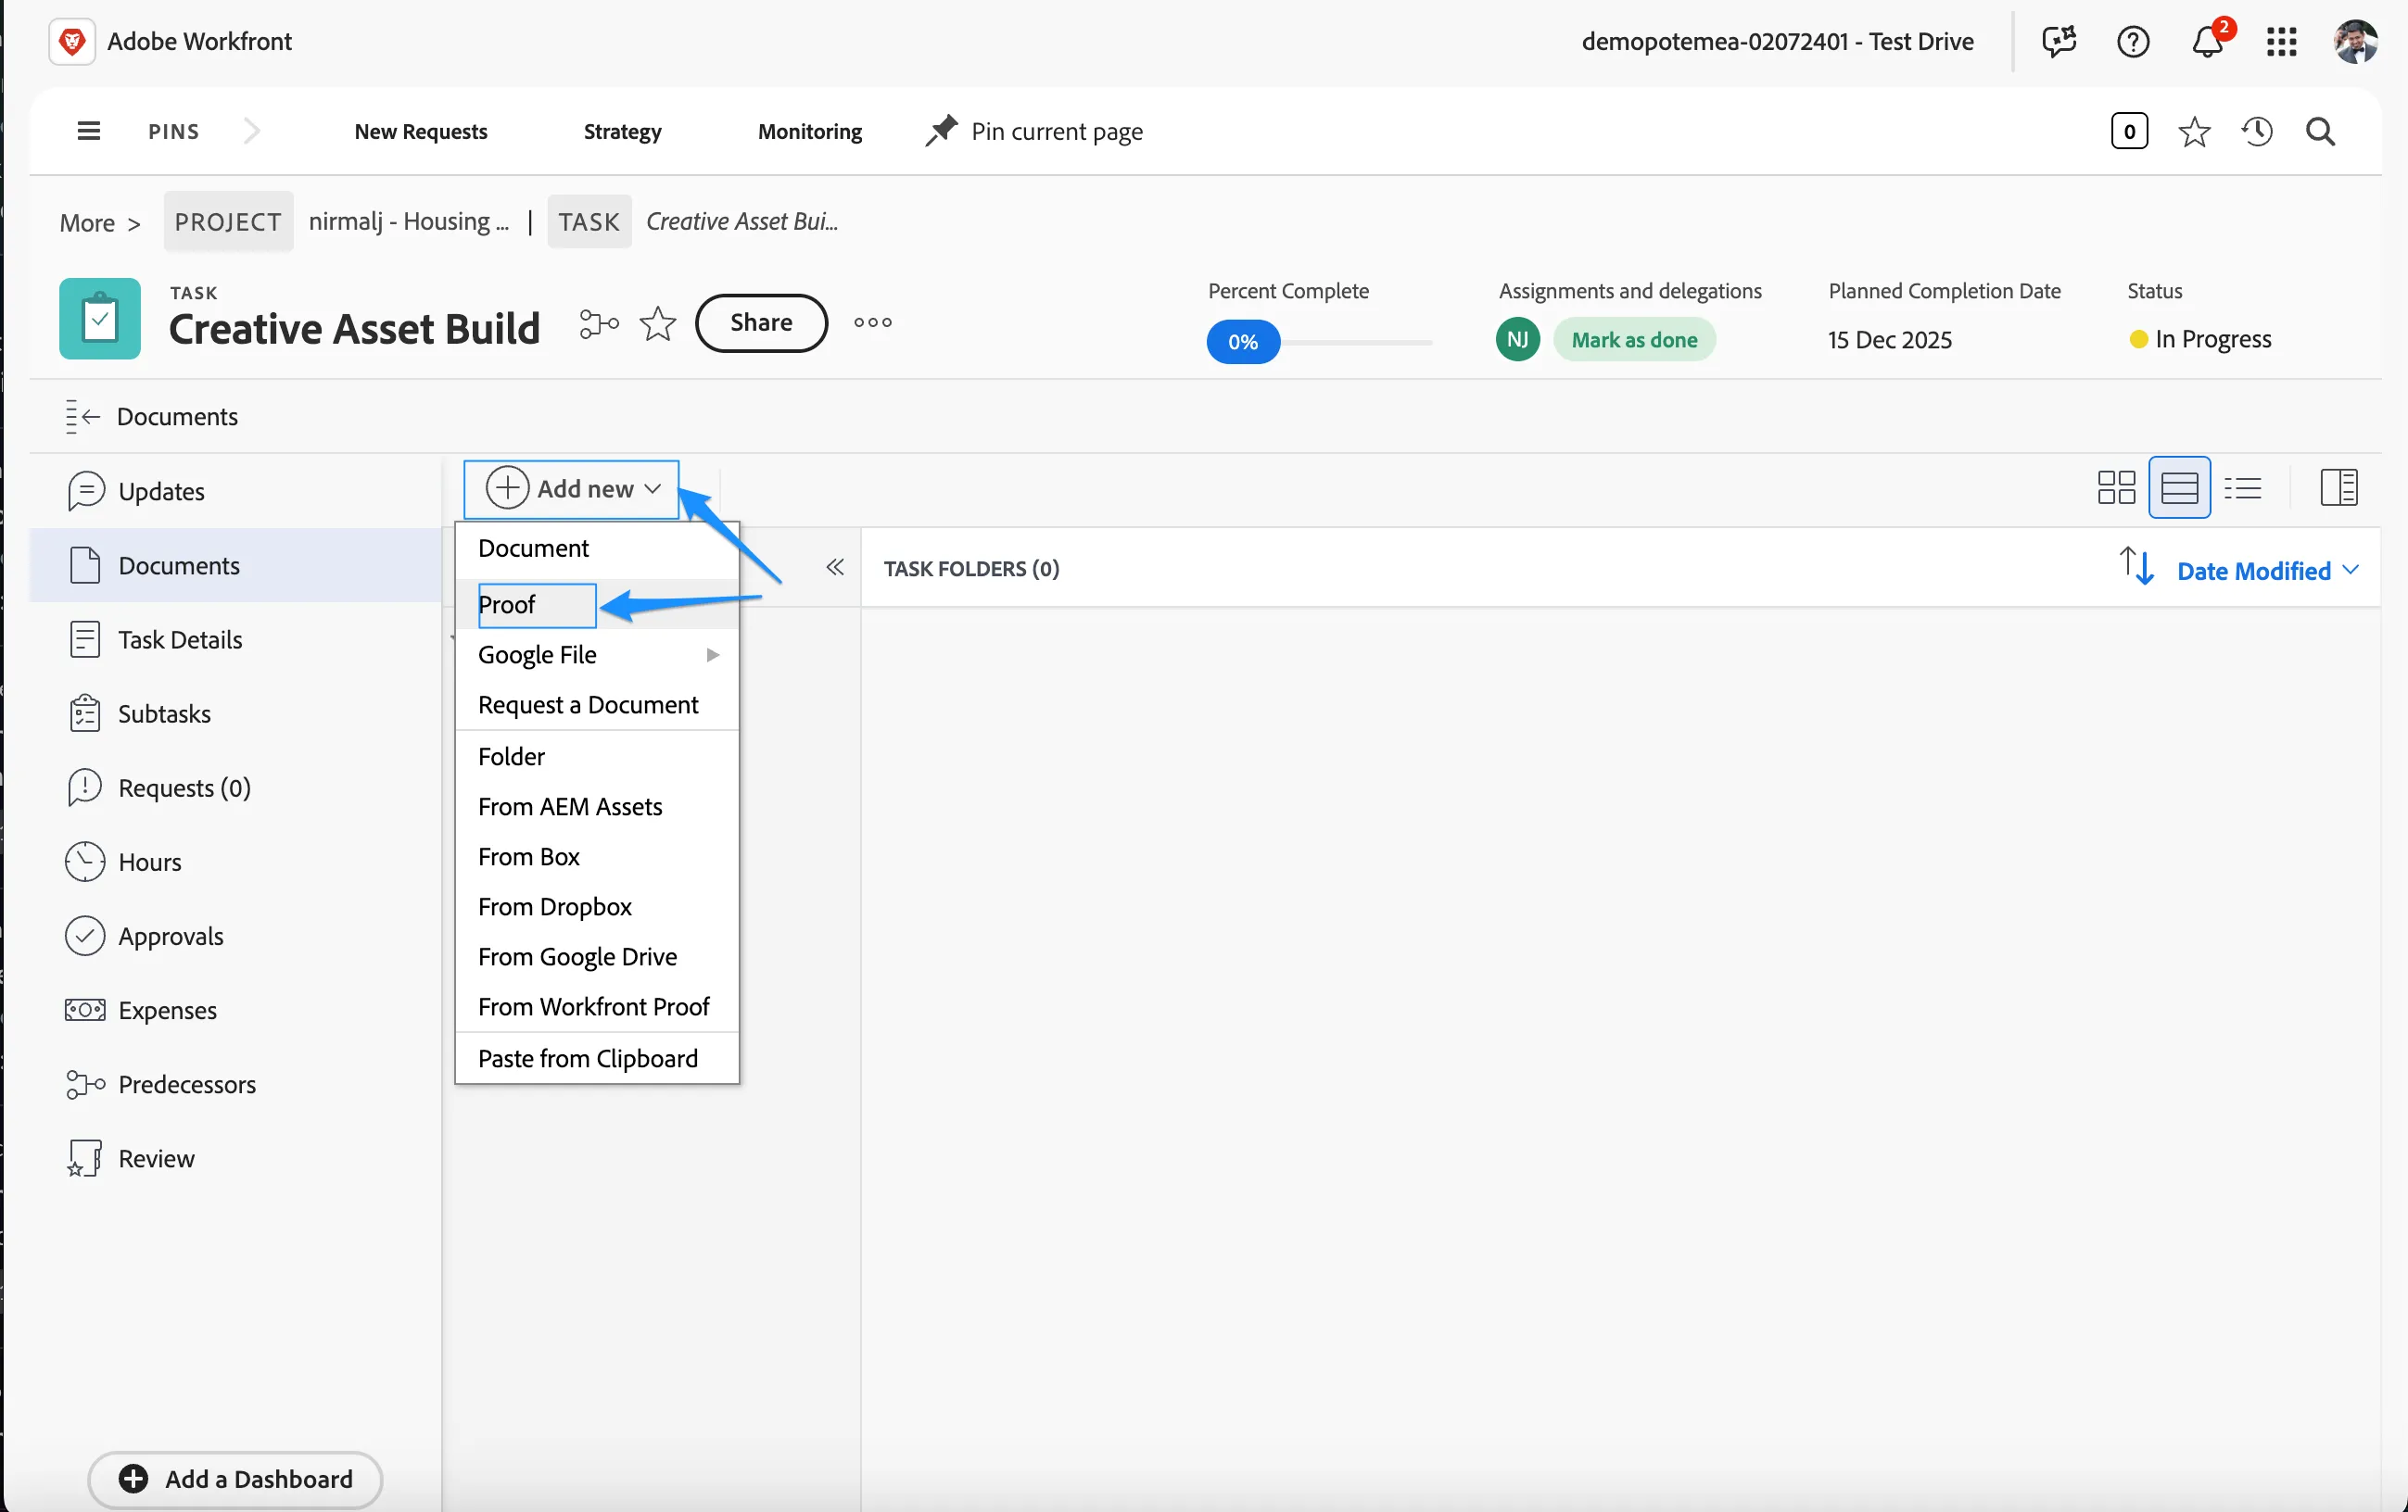Image resolution: width=2408 pixels, height=1512 pixels.
Task: Open the Add new dropdown
Action: coord(571,488)
